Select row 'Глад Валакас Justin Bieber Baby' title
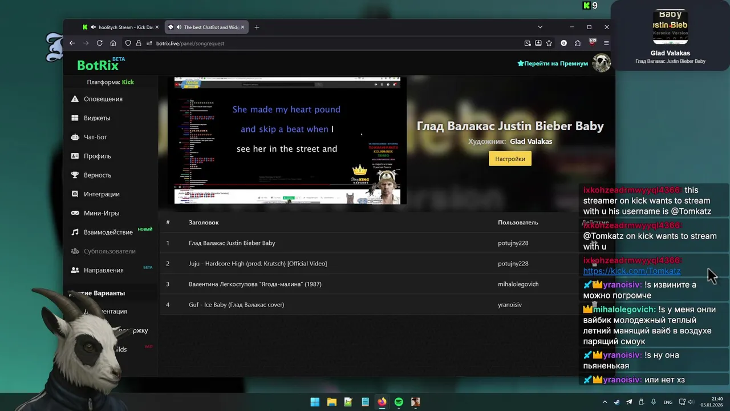This screenshot has width=730, height=411. pyautogui.click(x=232, y=243)
